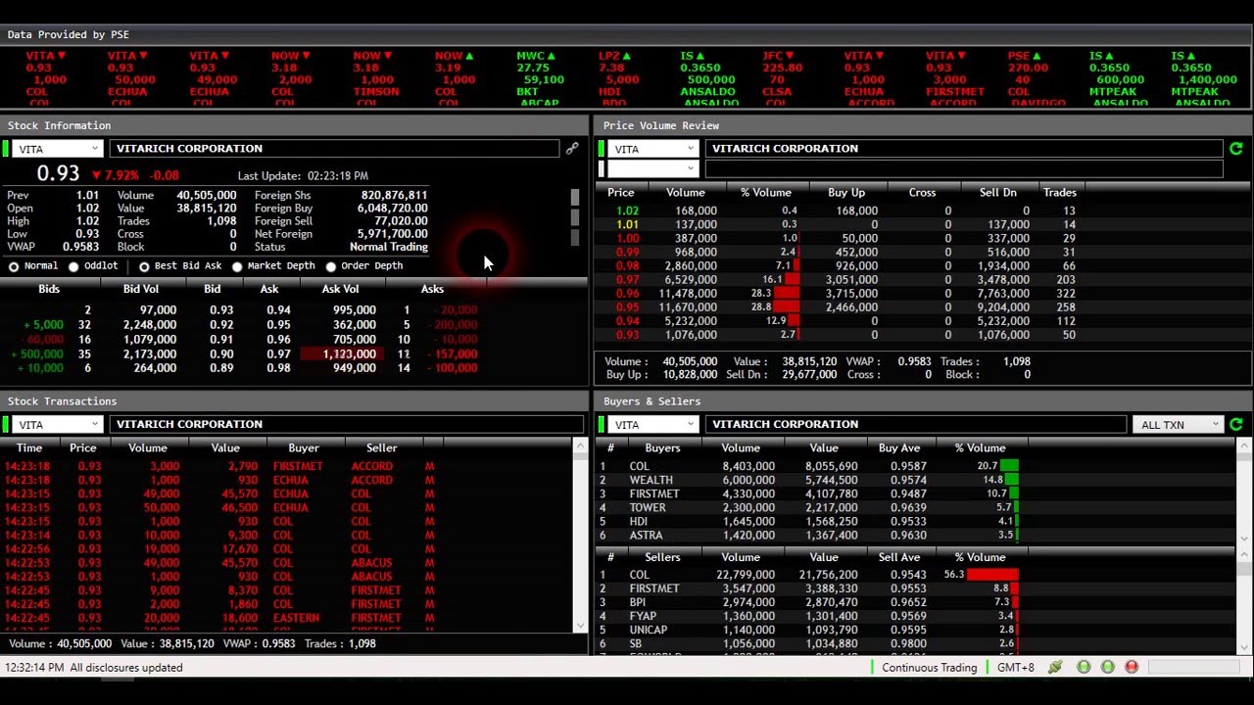Viewport: 1254px width, 705px height.
Task: Click the Seller column header in Stock Transactions
Action: (382, 448)
